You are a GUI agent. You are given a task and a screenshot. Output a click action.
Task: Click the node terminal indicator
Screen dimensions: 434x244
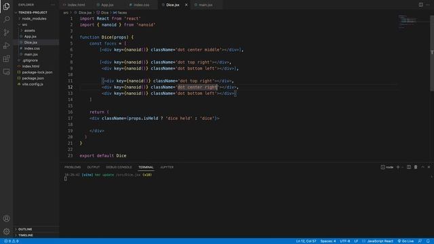[x=387, y=167]
